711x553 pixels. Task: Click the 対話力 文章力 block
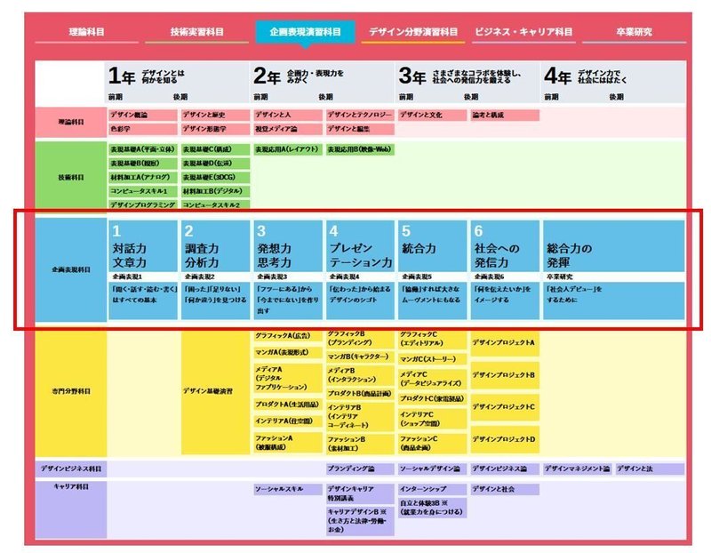pyautogui.click(x=143, y=246)
